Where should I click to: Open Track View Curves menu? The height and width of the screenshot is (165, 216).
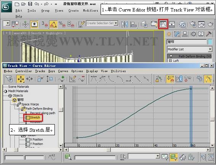point(63,71)
